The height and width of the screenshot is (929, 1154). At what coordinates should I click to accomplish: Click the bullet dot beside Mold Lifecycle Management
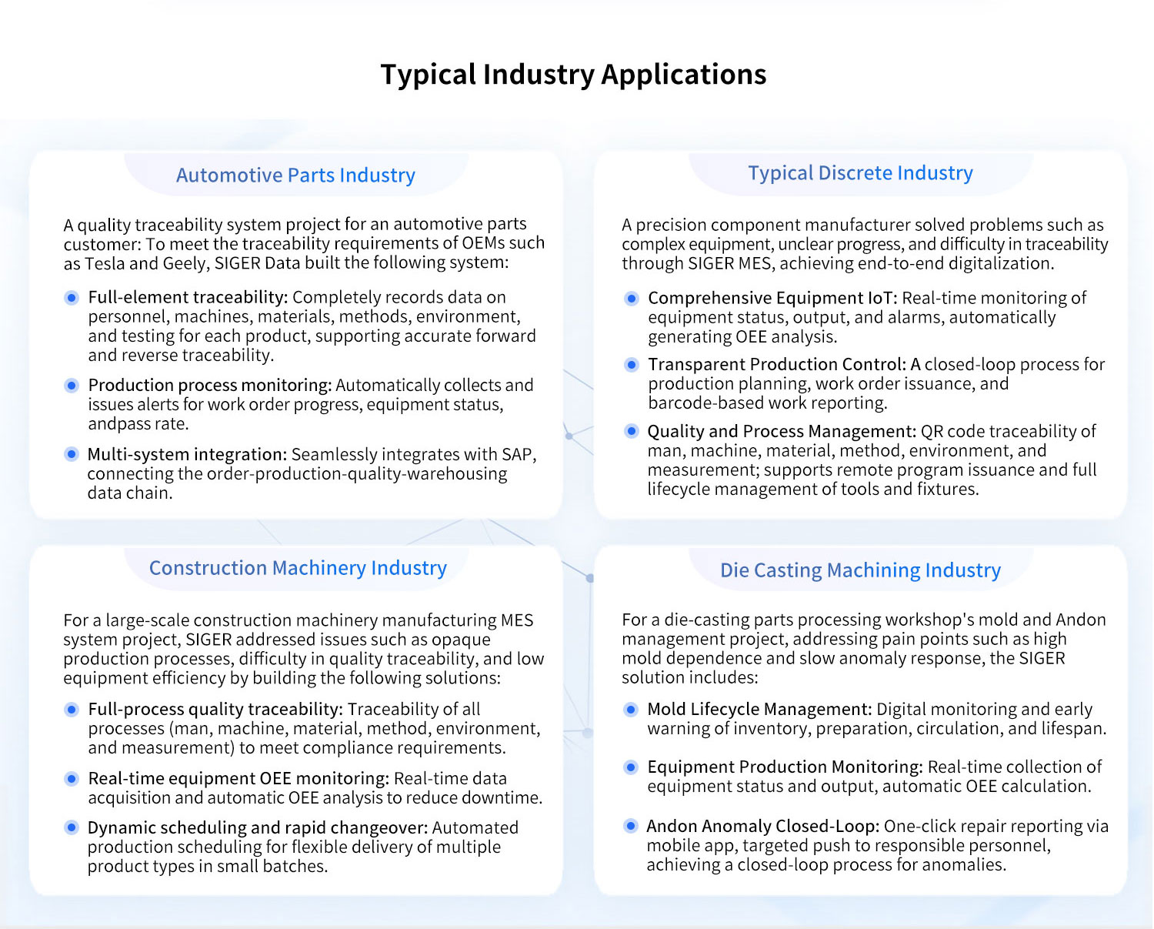click(631, 709)
